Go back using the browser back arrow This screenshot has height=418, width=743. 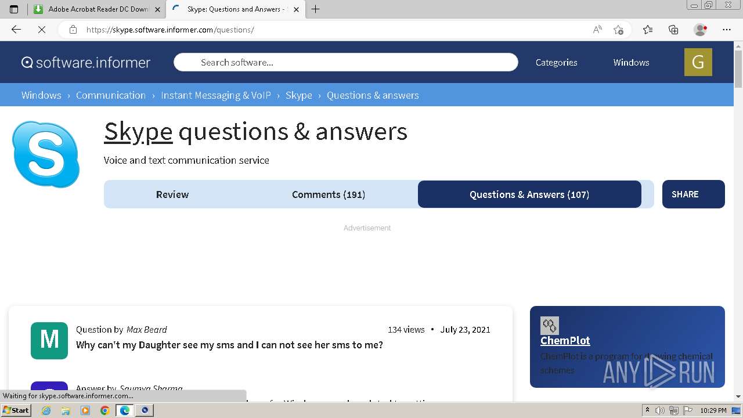tap(16, 30)
